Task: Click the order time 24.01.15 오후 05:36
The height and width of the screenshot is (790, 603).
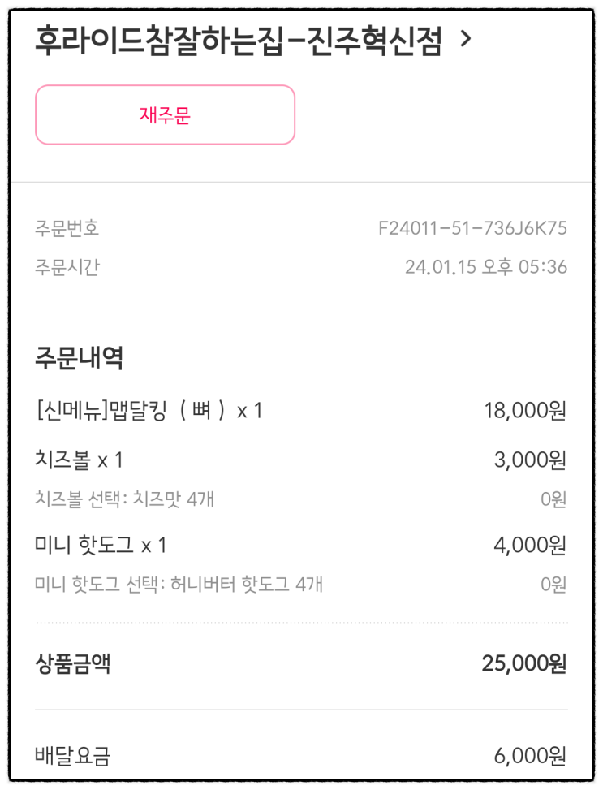Action: (485, 266)
